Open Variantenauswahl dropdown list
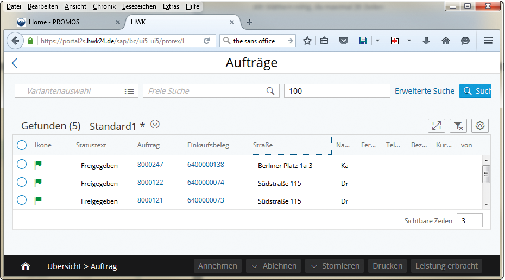 pyautogui.click(x=129, y=91)
